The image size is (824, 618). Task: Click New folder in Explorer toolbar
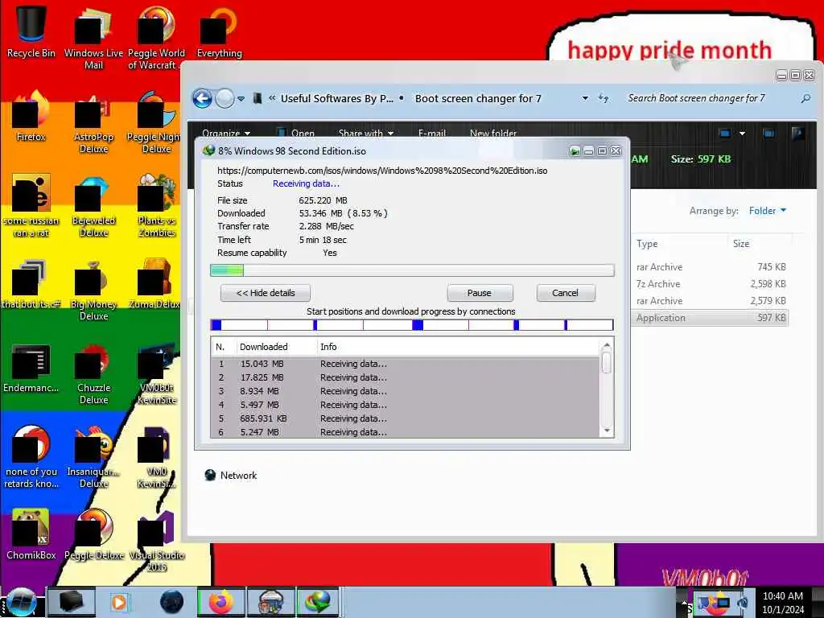click(493, 133)
